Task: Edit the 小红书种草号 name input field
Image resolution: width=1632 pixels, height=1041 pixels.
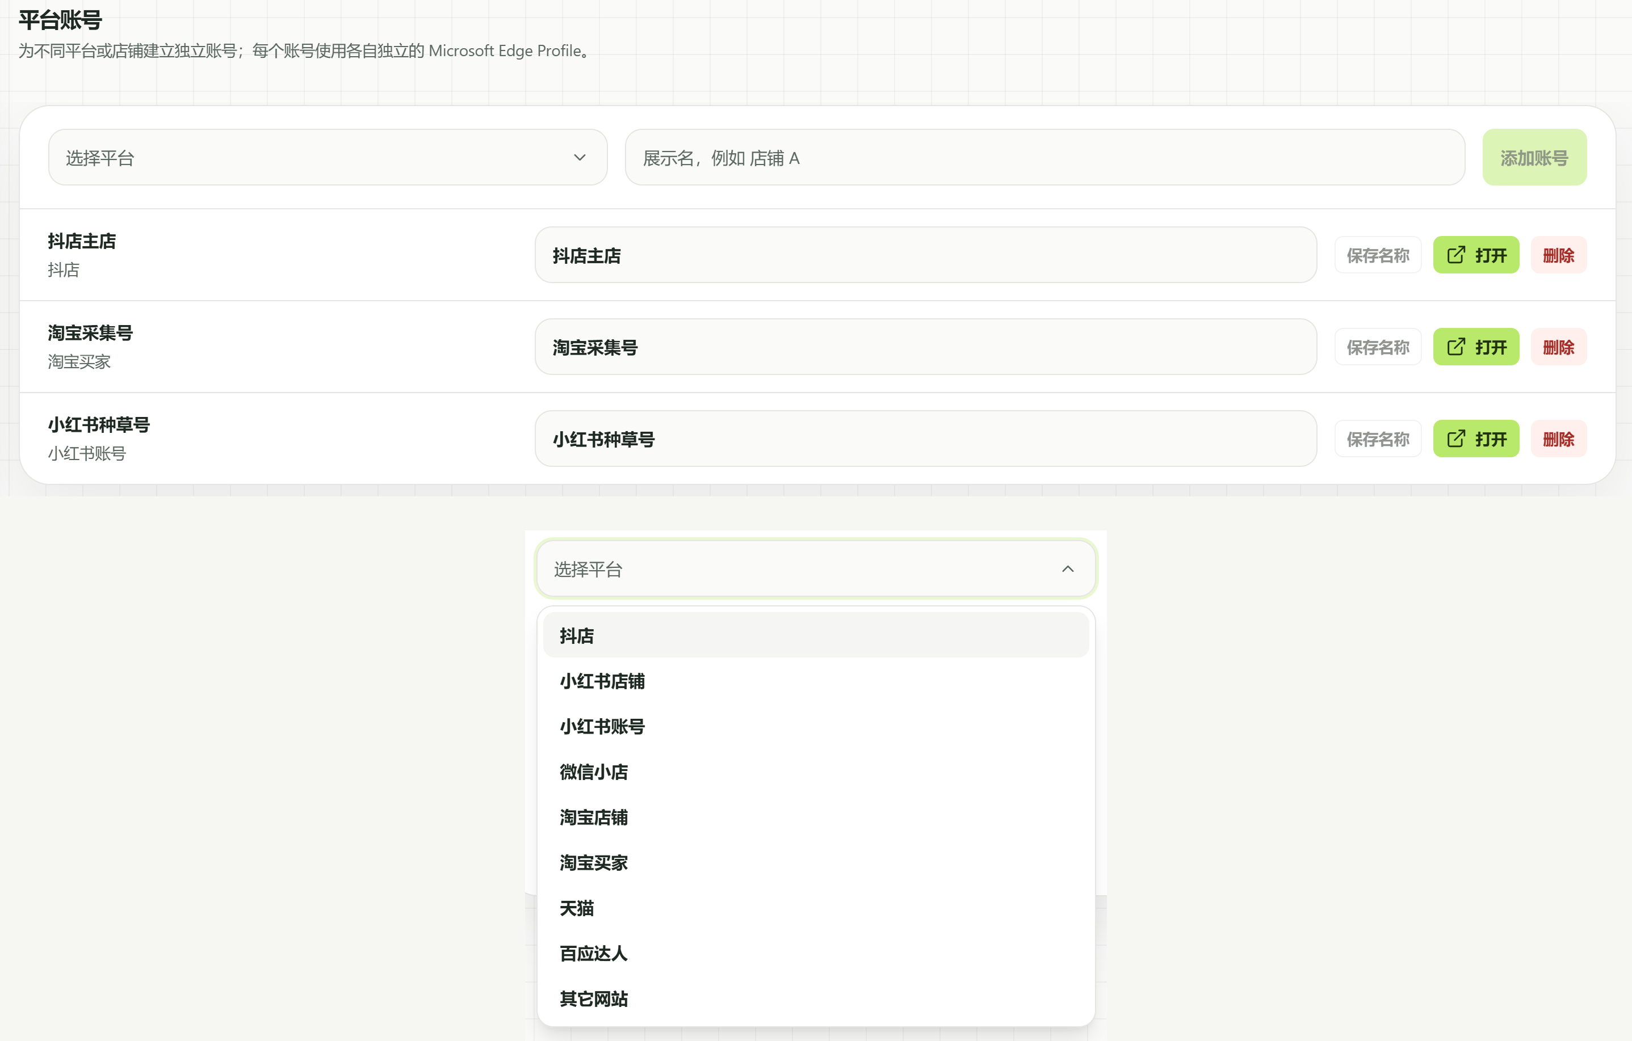Action: [926, 439]
